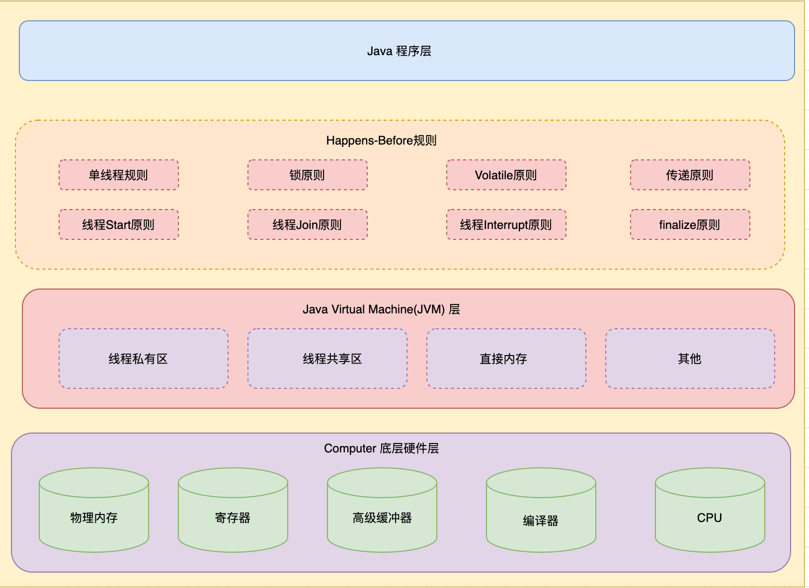809x588 pixels.
Task: Select the 单线程规则 box
Action: pyautogui.click(x=119, y=175)
